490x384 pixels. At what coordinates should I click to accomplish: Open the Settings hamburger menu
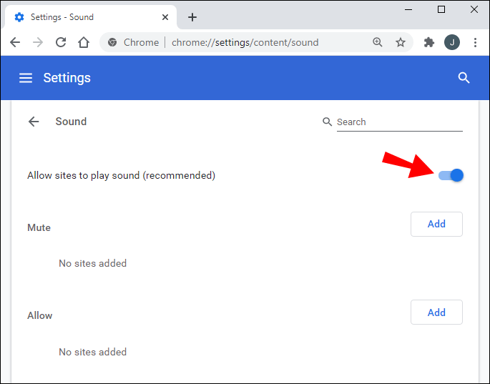(26, 78)
